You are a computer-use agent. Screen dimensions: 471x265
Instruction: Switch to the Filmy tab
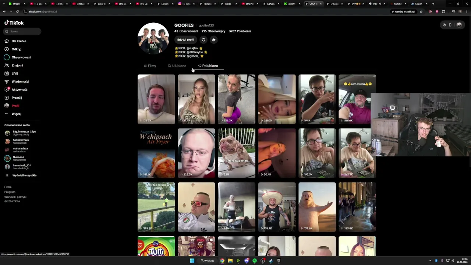click(x=150, y=66)
